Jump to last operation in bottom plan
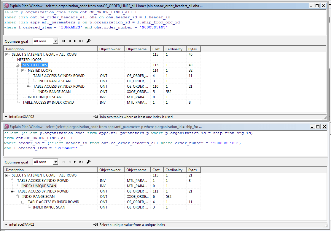331x231 pixels. pos(81,162)
